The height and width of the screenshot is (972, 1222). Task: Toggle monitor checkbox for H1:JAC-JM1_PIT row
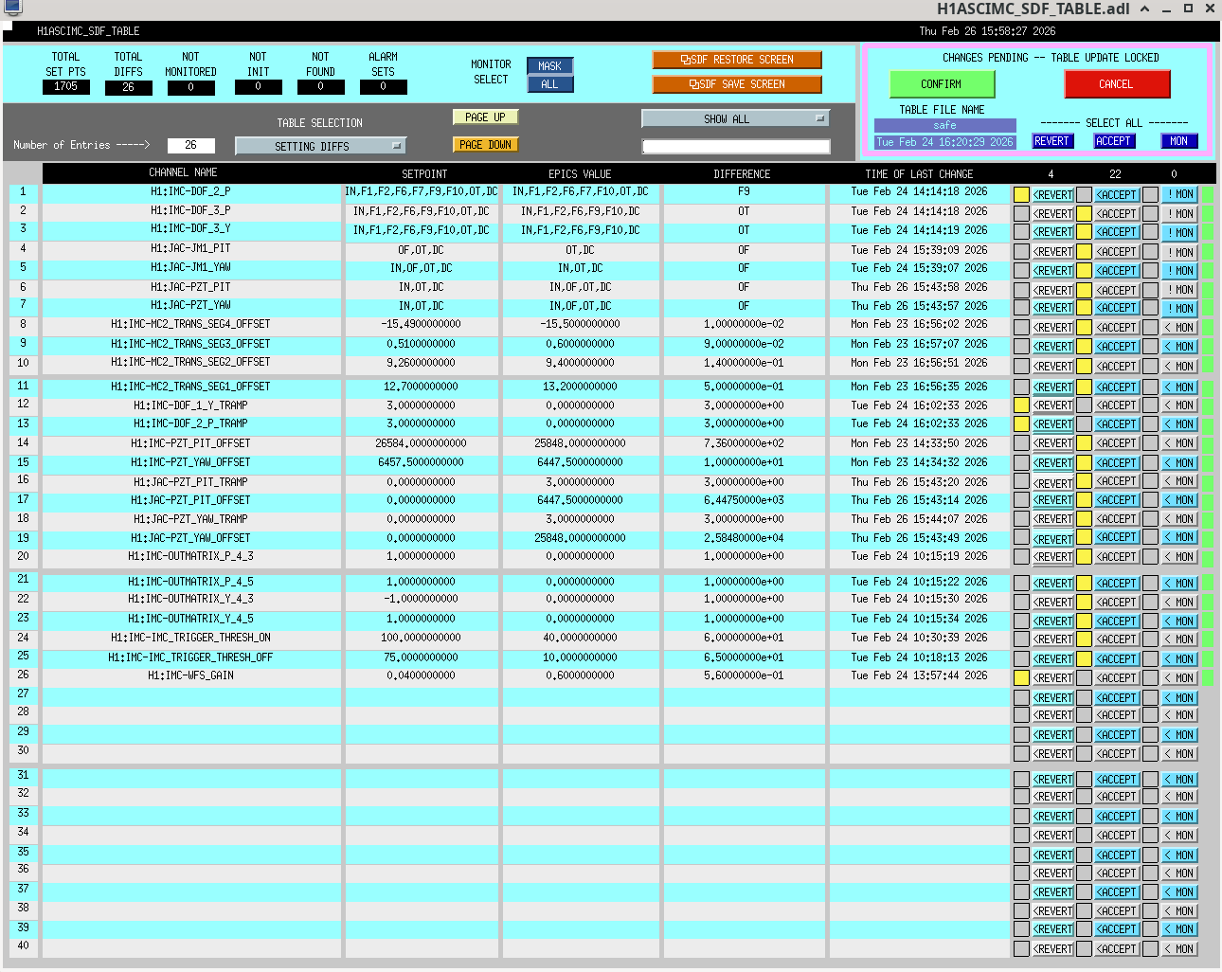pos(1150,252)
